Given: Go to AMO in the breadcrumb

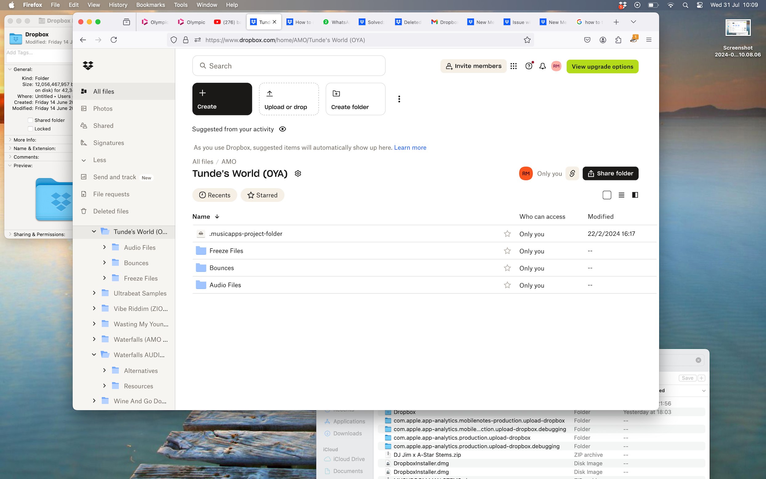Looking at the screenshot, I should point(229,162).
